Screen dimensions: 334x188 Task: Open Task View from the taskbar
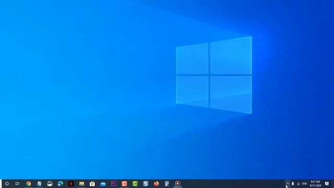pos(17,183)
